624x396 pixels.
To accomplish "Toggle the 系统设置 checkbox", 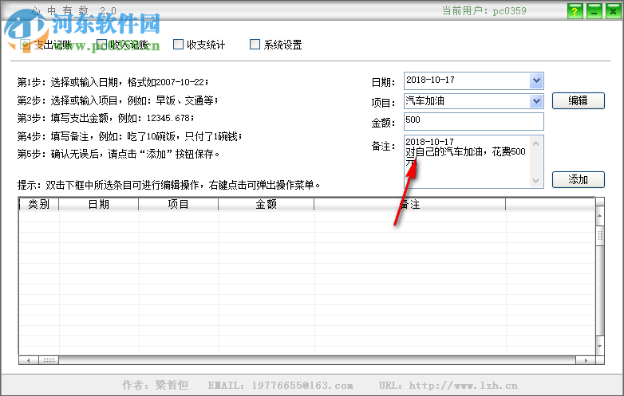I will 255,45.
